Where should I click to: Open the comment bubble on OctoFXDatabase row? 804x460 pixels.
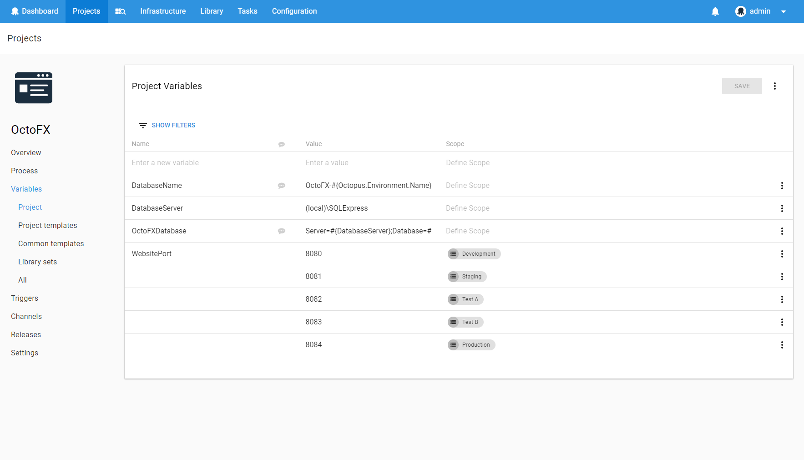[282, 231]
